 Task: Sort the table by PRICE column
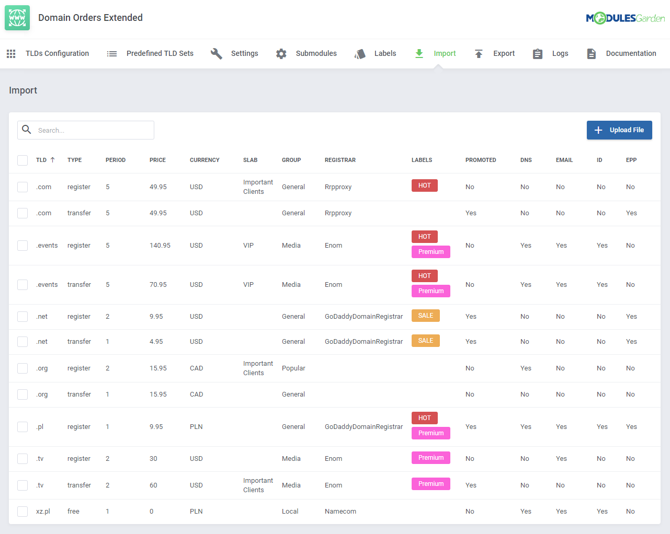(x=157, y=160)
